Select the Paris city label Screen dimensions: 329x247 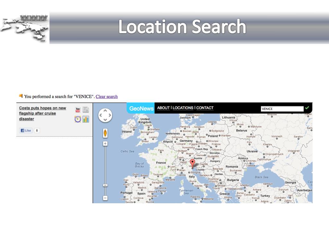(161, 151)
